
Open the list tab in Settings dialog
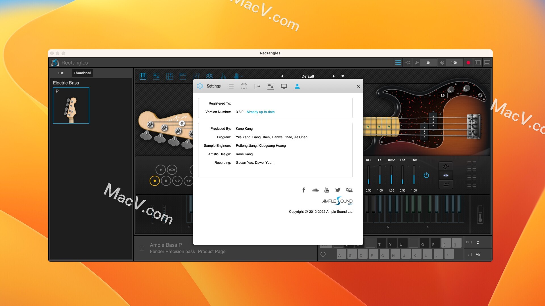pyautogui.click(x=230, y=86)
